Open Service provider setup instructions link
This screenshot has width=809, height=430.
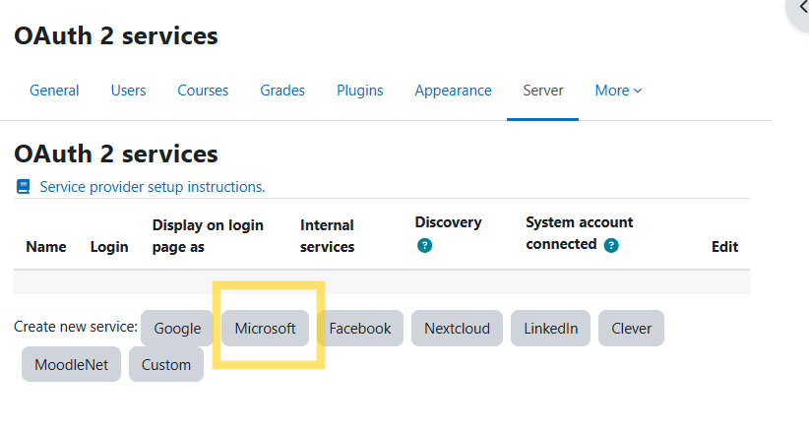tap(153, 187)
